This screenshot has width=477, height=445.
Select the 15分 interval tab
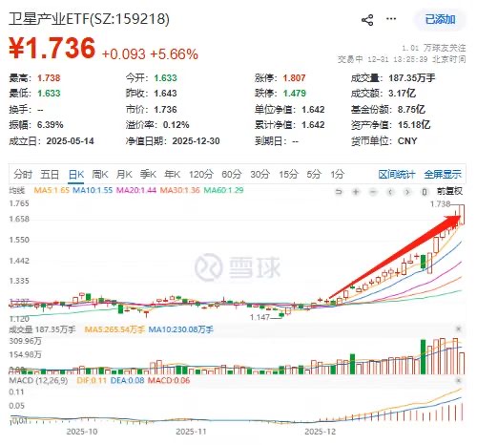coord(289,174)
